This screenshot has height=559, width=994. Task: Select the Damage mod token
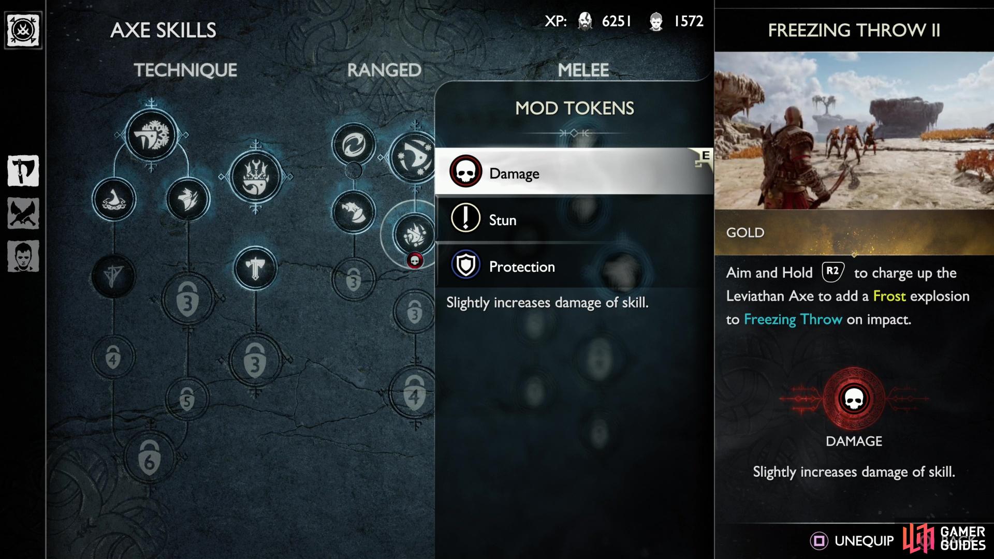[x=574, y=173]
